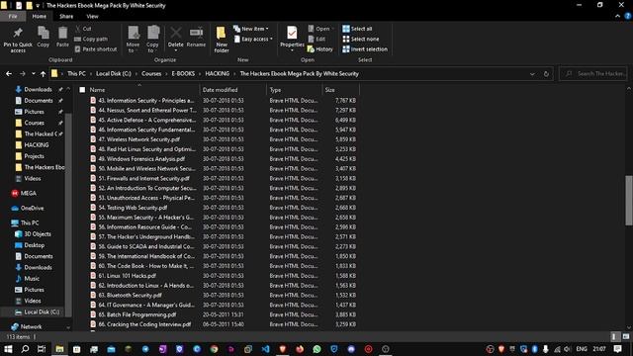Image resolution: width=633 pixels, height=356 pixels.
Task: Select 49. Windows Forensics Analysis.pdf
Action: pos(141,159)
